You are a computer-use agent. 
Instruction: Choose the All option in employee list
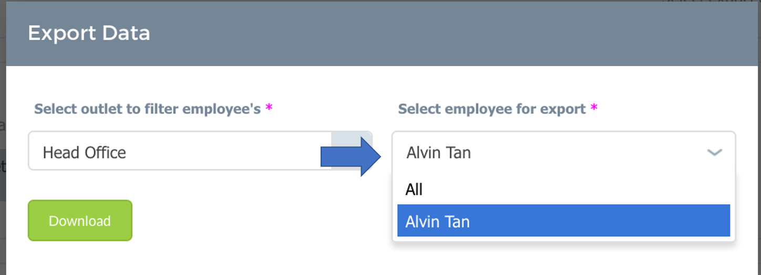tap(563, 189)
